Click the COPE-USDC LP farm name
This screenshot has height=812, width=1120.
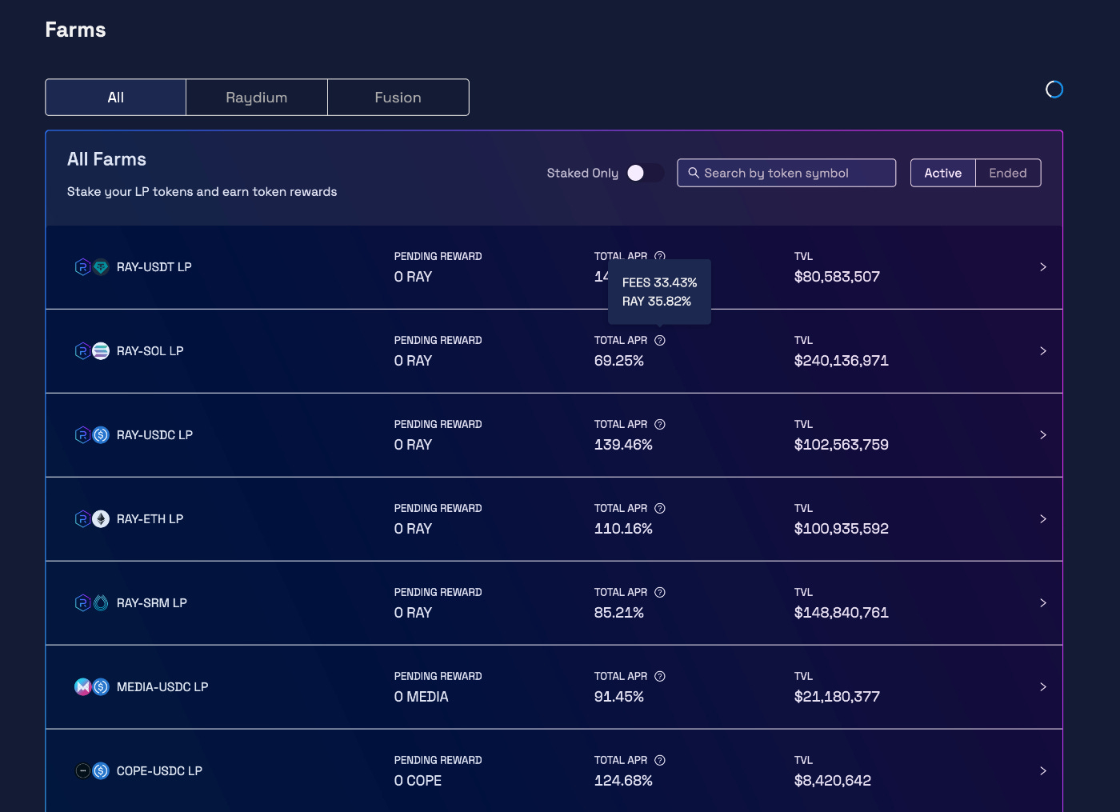(160, 771)
